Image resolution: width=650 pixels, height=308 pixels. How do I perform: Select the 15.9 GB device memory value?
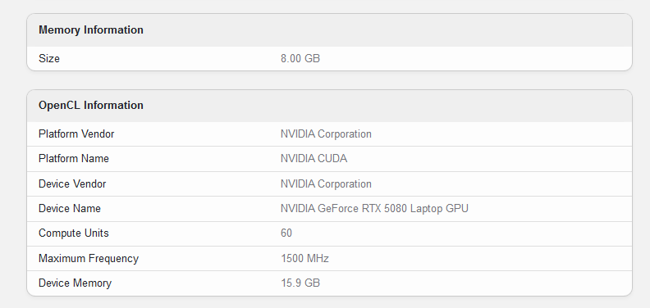pyautogui.click(x=300, y=283)
